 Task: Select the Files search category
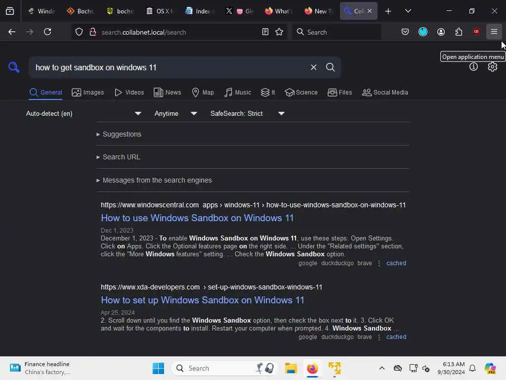[340, 93]
